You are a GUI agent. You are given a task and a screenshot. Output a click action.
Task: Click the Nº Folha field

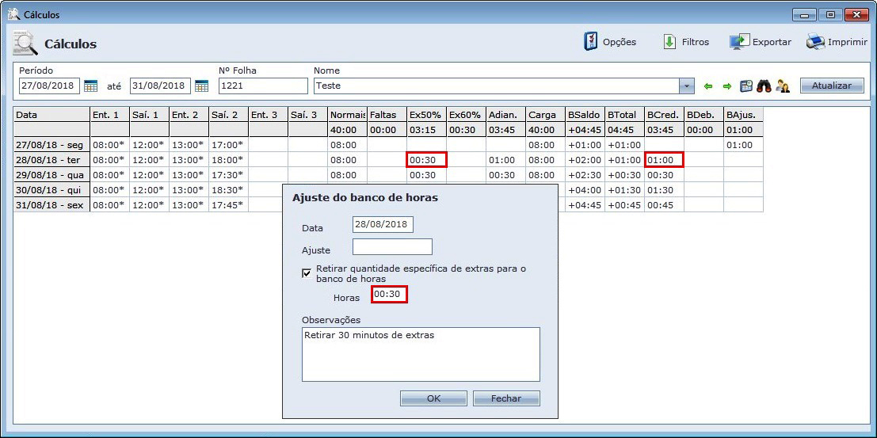tap(262, 86)
